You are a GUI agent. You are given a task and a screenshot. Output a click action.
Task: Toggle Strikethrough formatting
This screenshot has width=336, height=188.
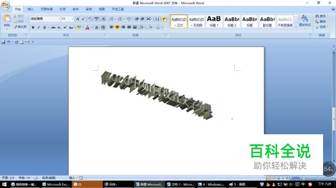[x=53, y=27]
